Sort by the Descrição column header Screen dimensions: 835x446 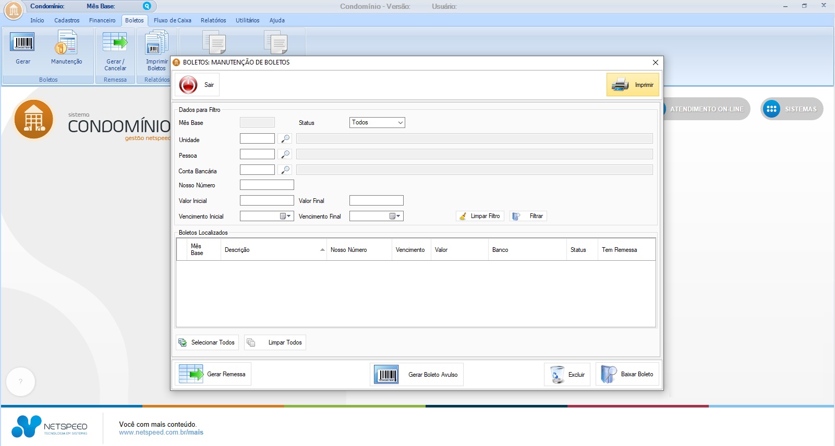(x=273, y=250)
